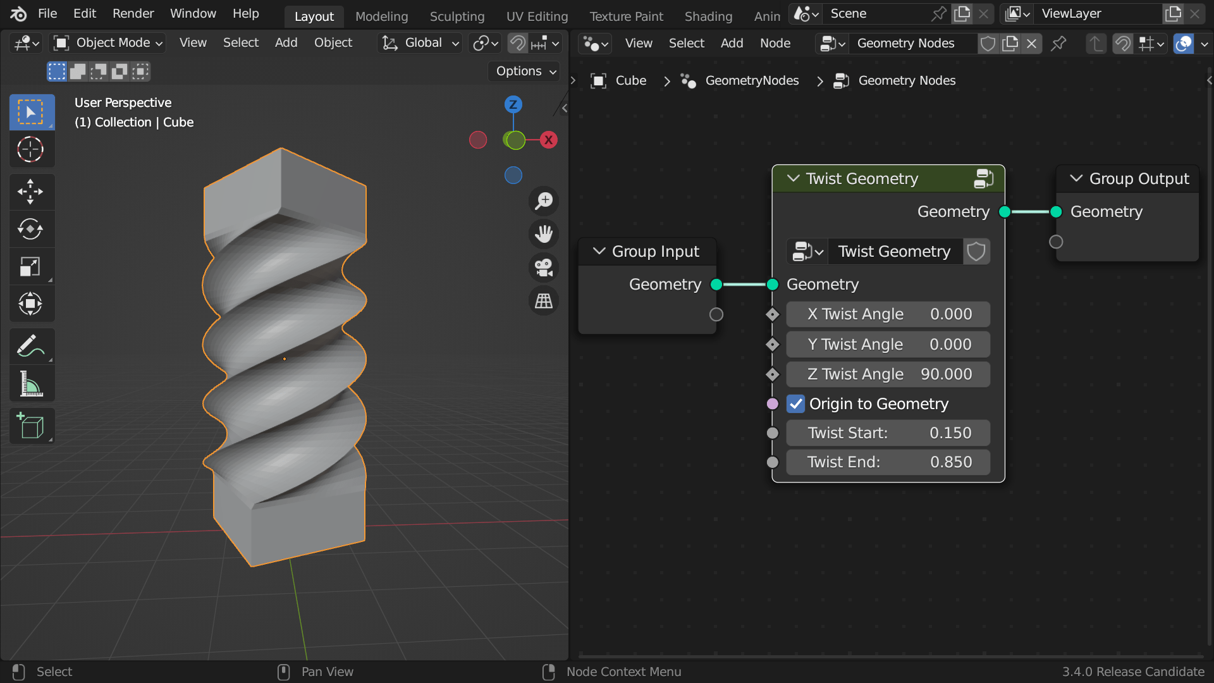Click the Cube breadcrumb in the node editor
Image resolution: width=1214 pixels, height=683 pixels.
[x=630, y=81]
